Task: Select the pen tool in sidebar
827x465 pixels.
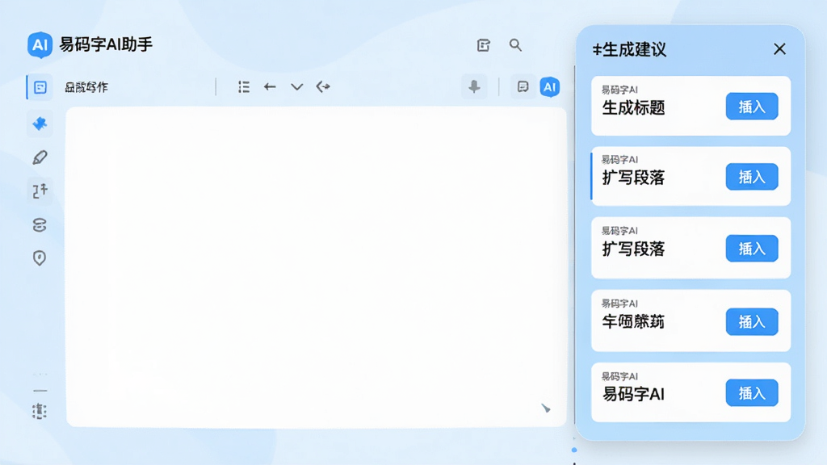Action: 40,157
